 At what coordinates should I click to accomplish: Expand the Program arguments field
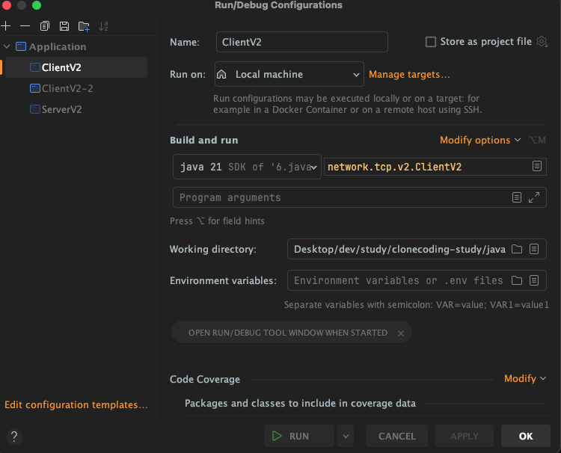pos(534,197)
